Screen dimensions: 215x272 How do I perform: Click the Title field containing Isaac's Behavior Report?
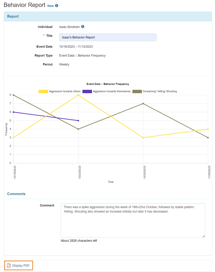107,37
